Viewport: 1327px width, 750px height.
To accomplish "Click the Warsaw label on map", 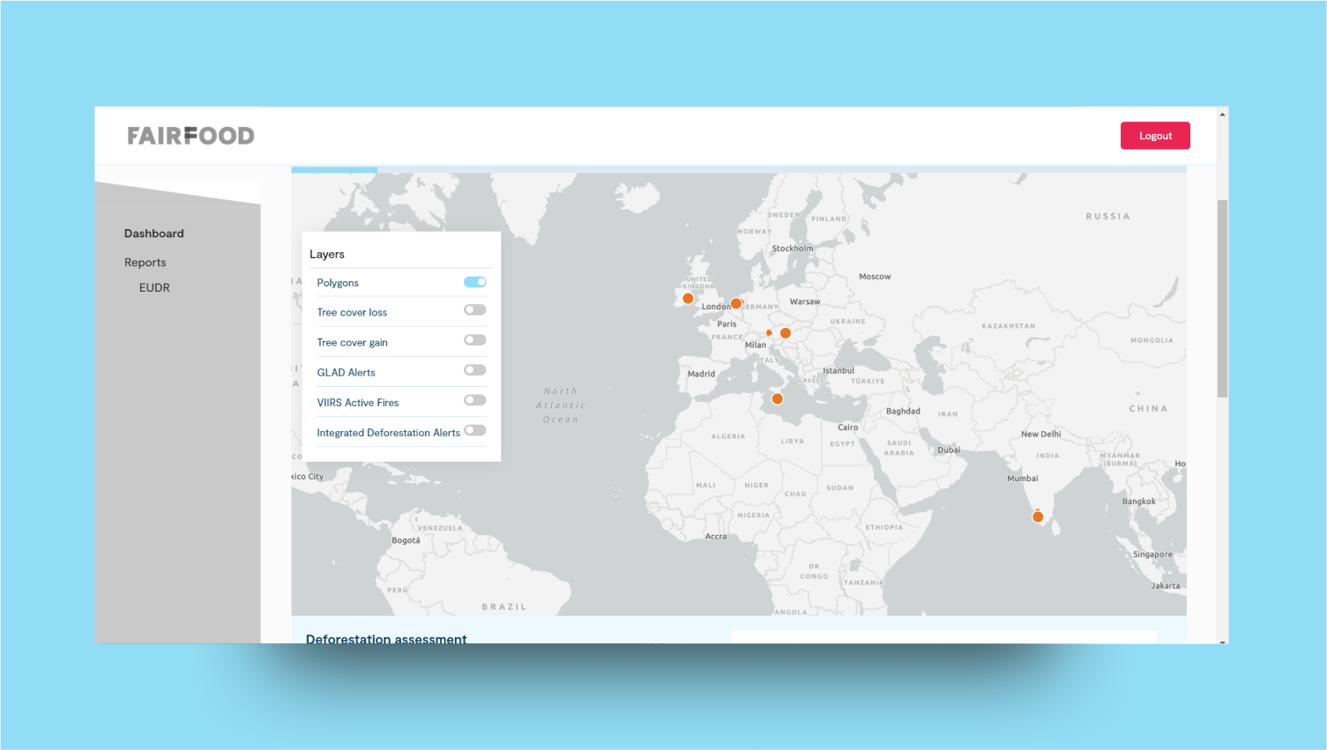I will pyautogui.click(x=805, y=301).
